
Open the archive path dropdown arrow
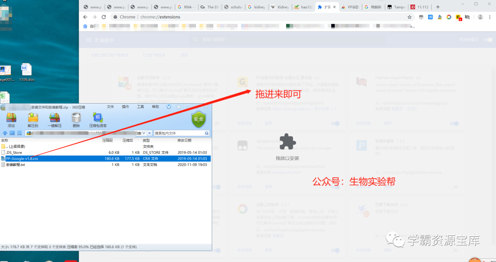(150, 133)
